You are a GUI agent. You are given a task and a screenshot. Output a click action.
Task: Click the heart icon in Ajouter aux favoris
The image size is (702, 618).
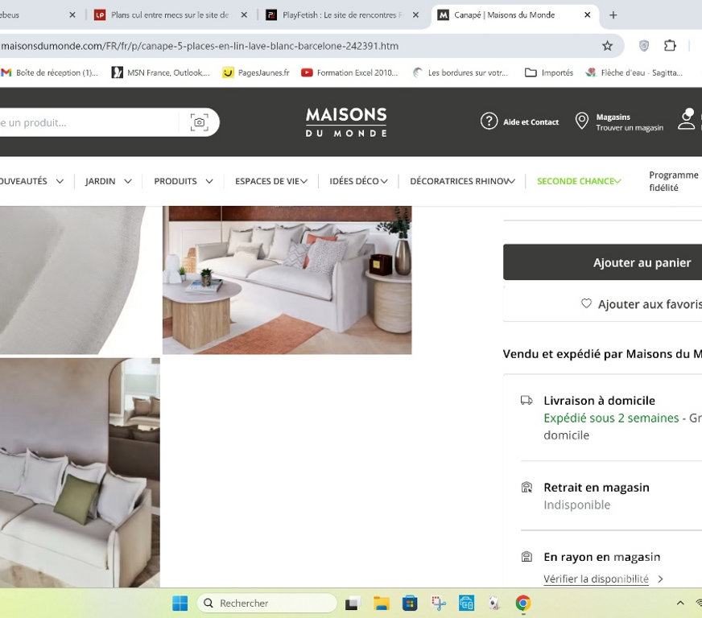(586, 304)
